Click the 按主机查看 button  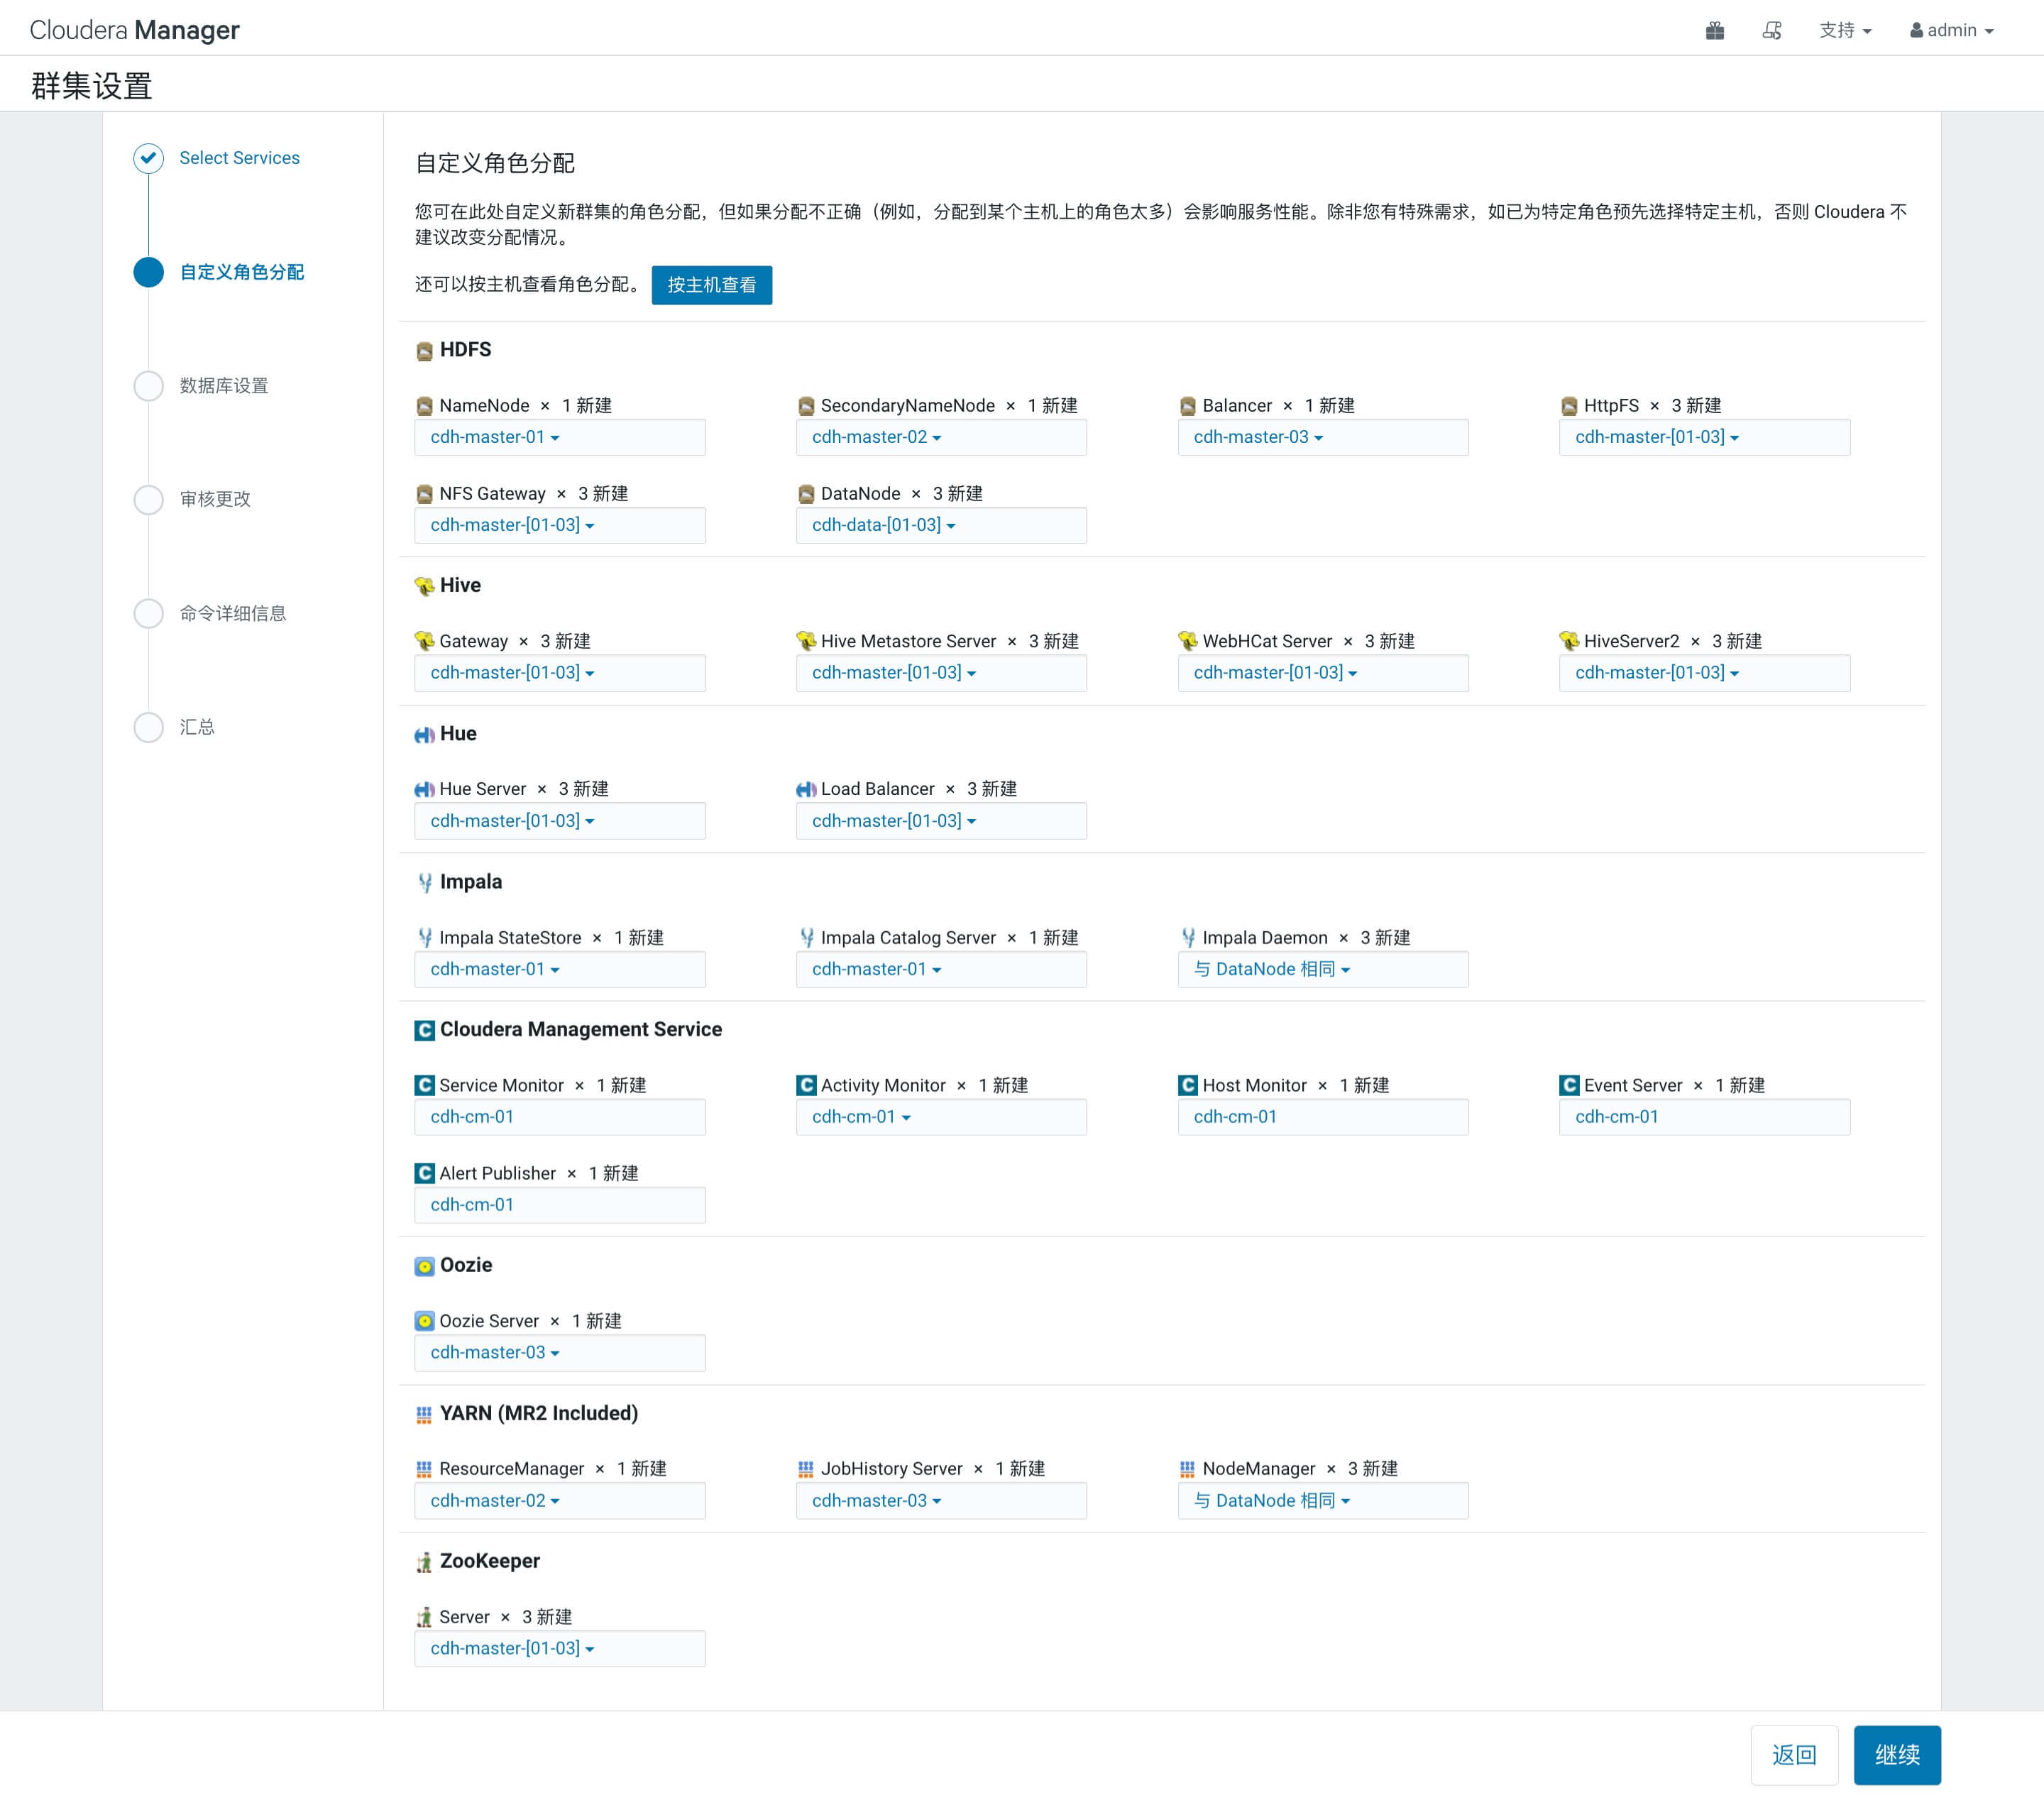click(711, 285)
